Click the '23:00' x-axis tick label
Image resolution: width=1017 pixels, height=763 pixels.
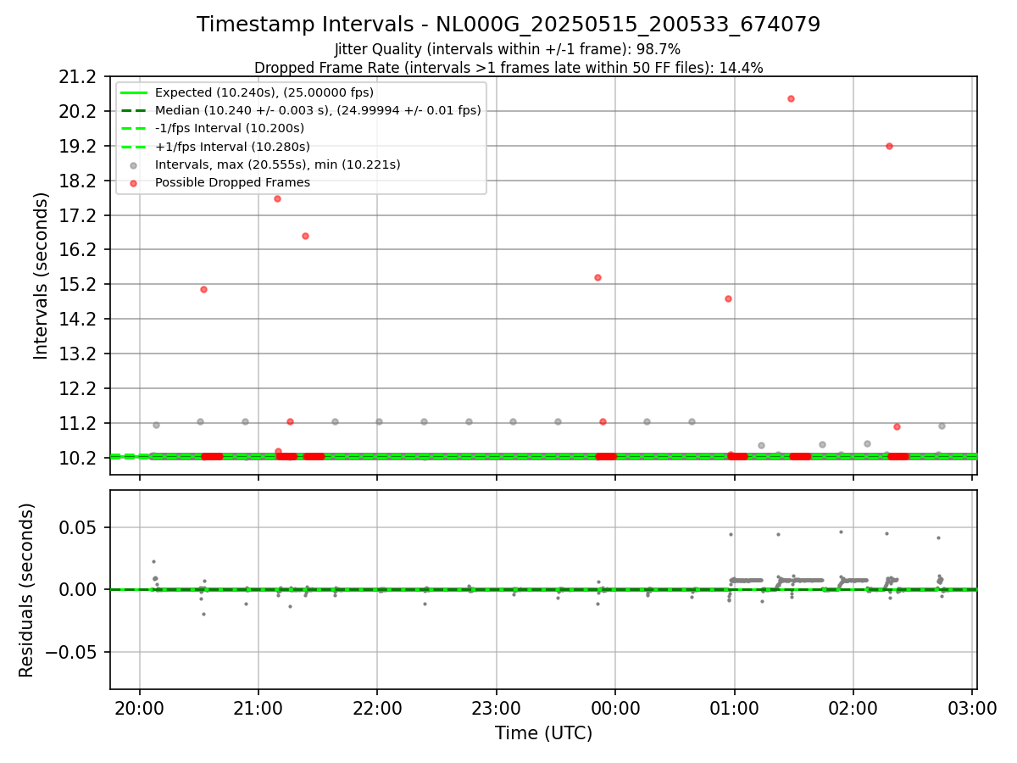(x=497, y=708)
